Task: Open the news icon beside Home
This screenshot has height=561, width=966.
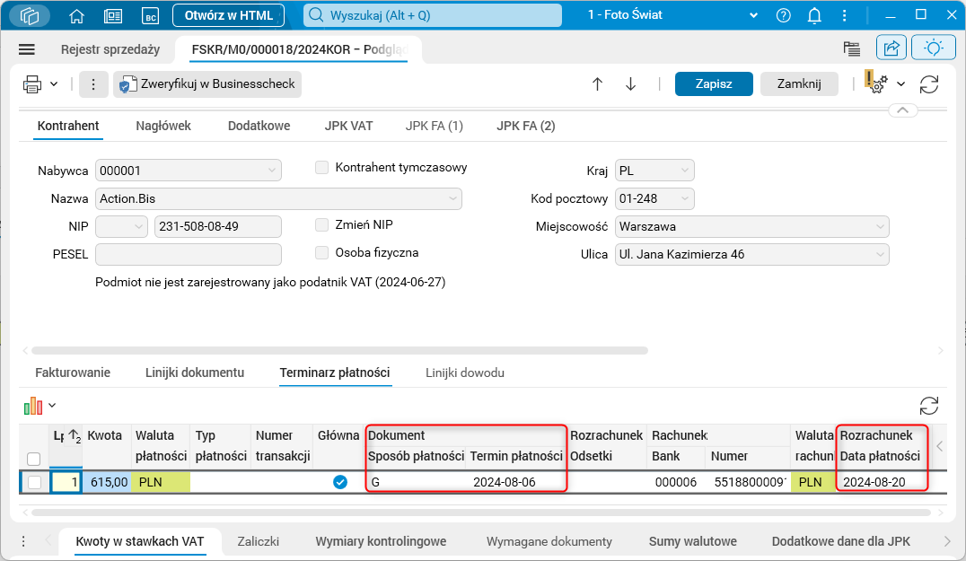Action: (x=113, y=14)
